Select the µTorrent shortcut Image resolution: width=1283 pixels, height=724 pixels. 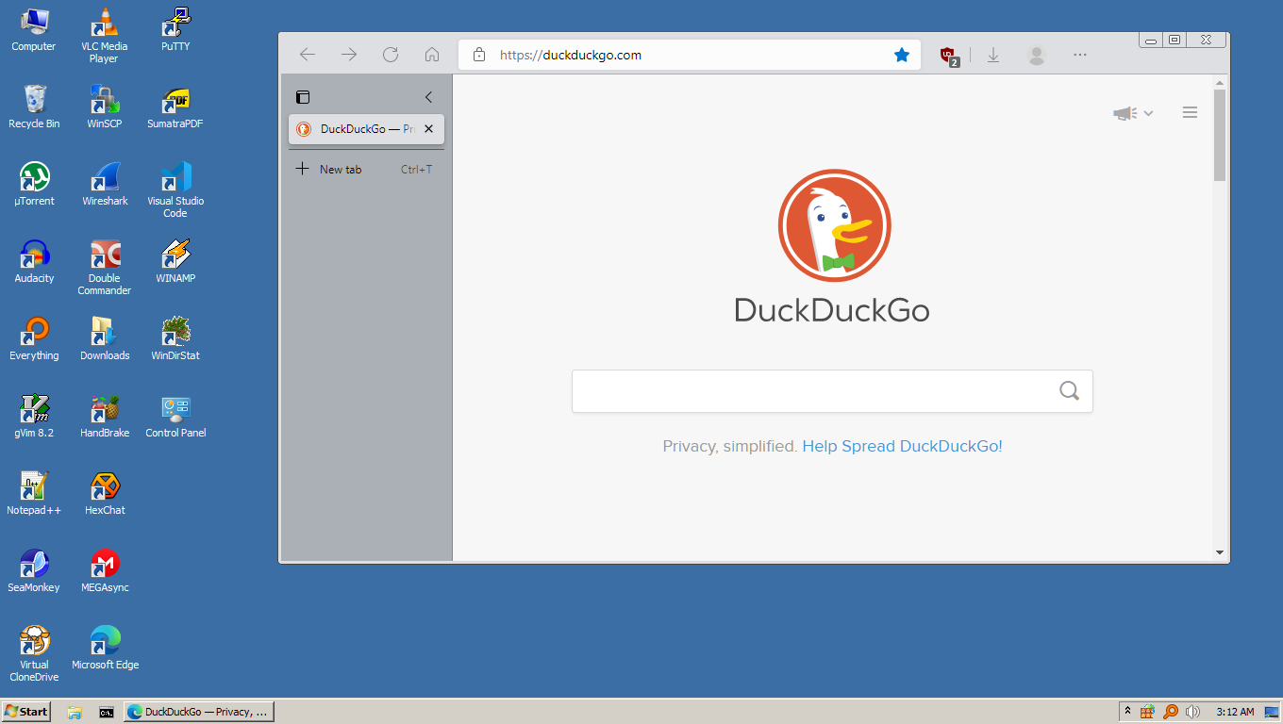(x=34, y=185)
